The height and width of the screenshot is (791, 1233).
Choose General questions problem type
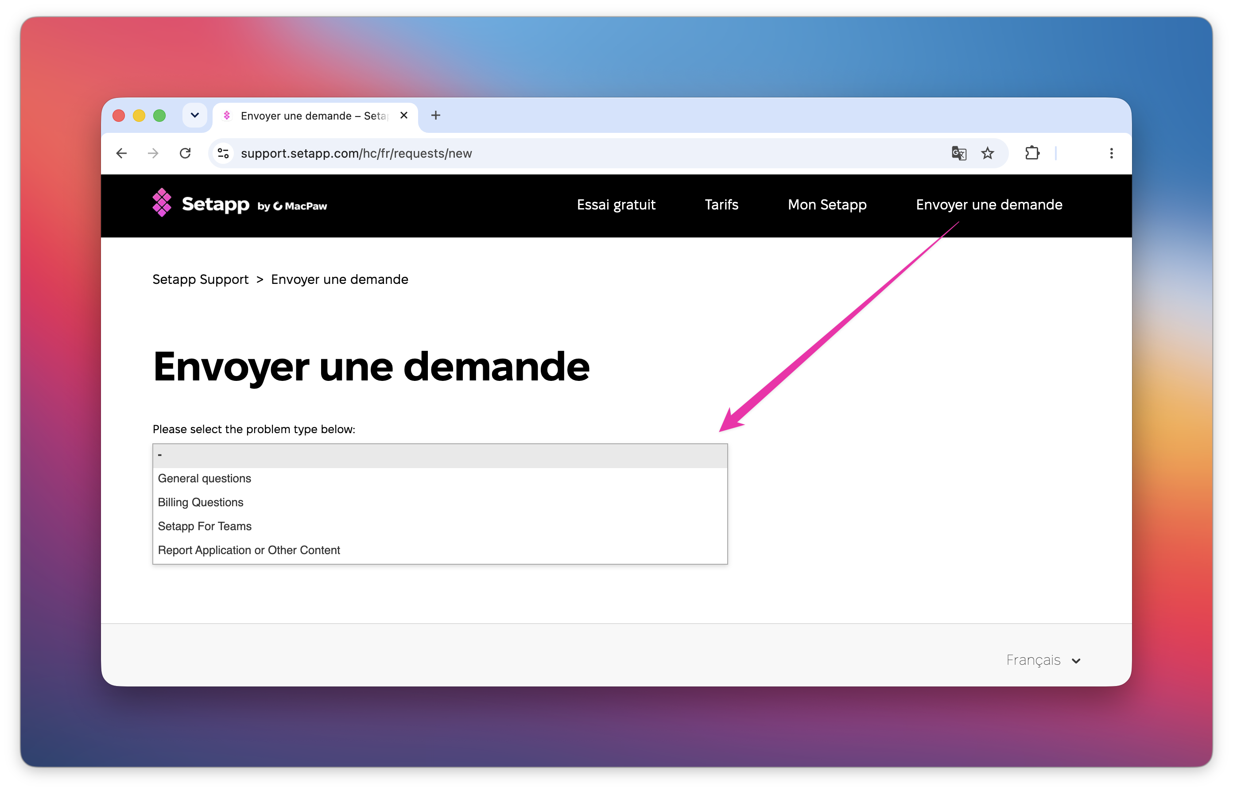point(440,478)
